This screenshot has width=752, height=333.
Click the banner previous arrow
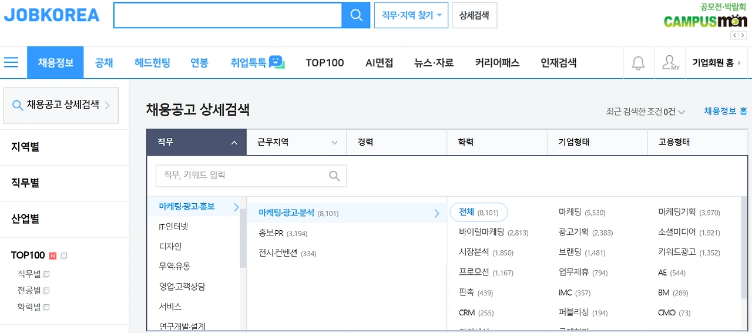pos(734,36)
